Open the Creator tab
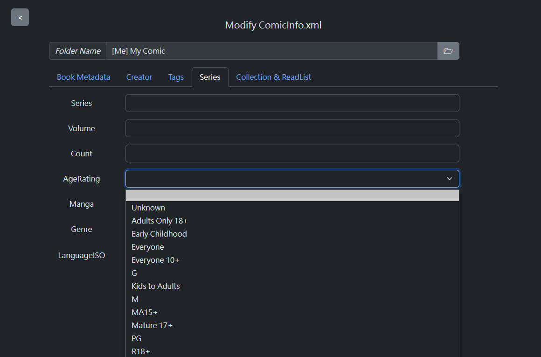The height and width of the screenshot is (357, 541). click(x=139, y=77)
